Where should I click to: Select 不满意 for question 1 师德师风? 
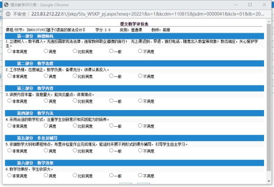pyautogui.click(x=140, y=51)
